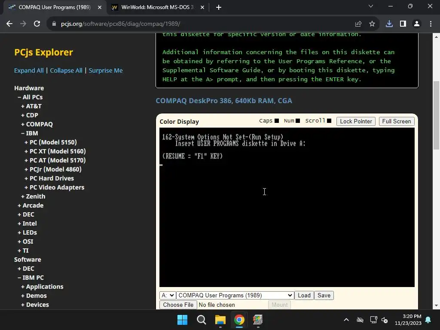Open the Chrome profile icon
This screenshot has width=440, height=330.
(417, 24)
